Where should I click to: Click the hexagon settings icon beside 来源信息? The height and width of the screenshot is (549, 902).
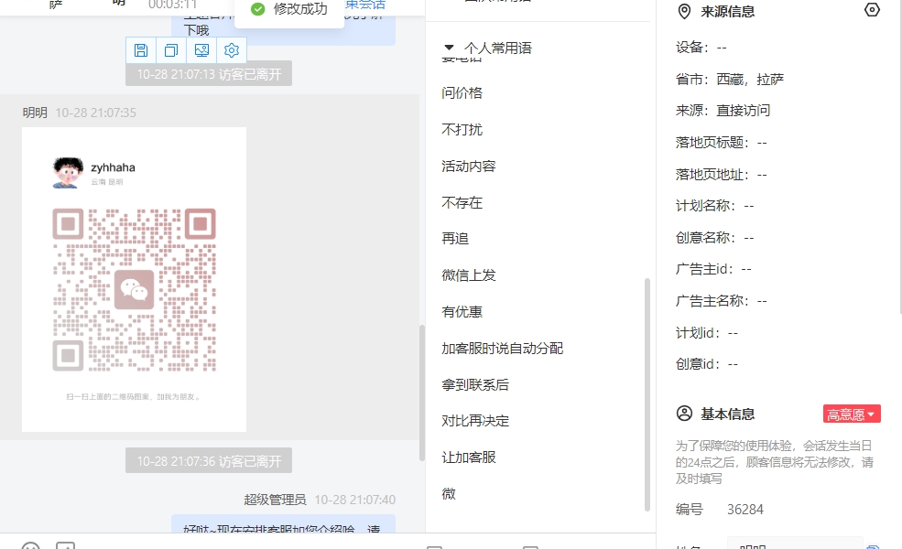tap(872, 10)
